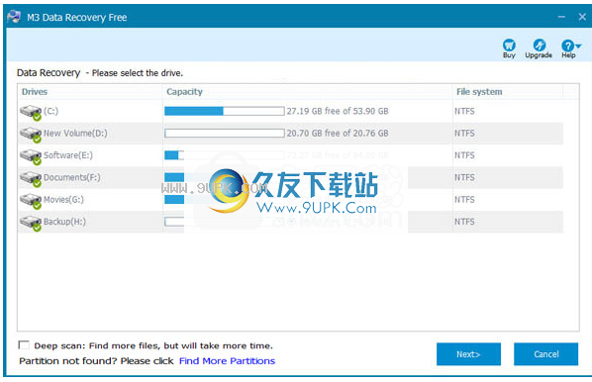Image resolution: width=592 pixels, height=382 pixels.
Task: Click the M3 Data Recovery app icon
Action: click(14, 17)
